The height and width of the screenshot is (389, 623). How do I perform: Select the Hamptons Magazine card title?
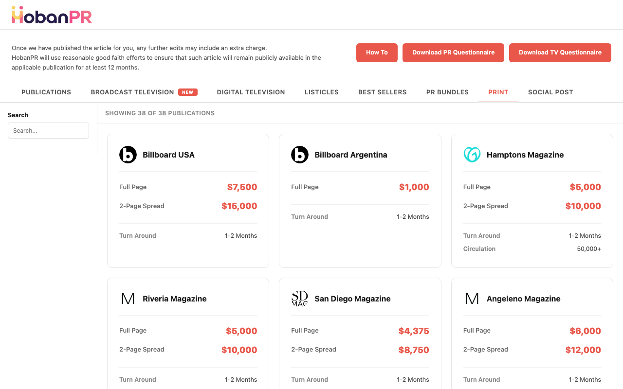(525, 155)
